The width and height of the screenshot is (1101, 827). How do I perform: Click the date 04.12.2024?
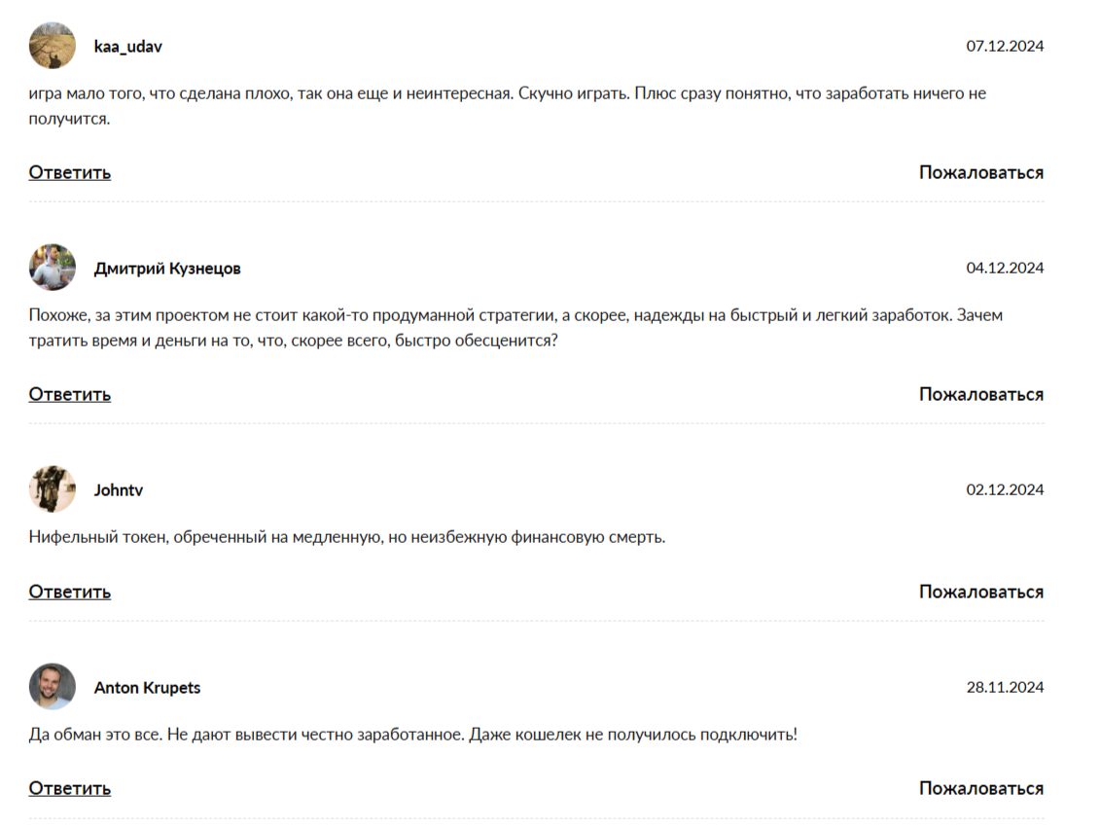point(1005,268)
